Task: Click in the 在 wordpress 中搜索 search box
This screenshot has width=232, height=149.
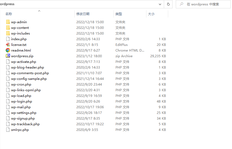Action: click(203, 4)
